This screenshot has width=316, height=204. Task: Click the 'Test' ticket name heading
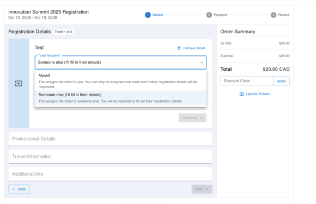click(x=39, y=47)
